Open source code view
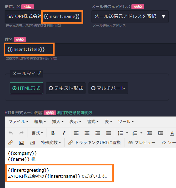This screenshot has height=188, width=176. pos(169,142)
